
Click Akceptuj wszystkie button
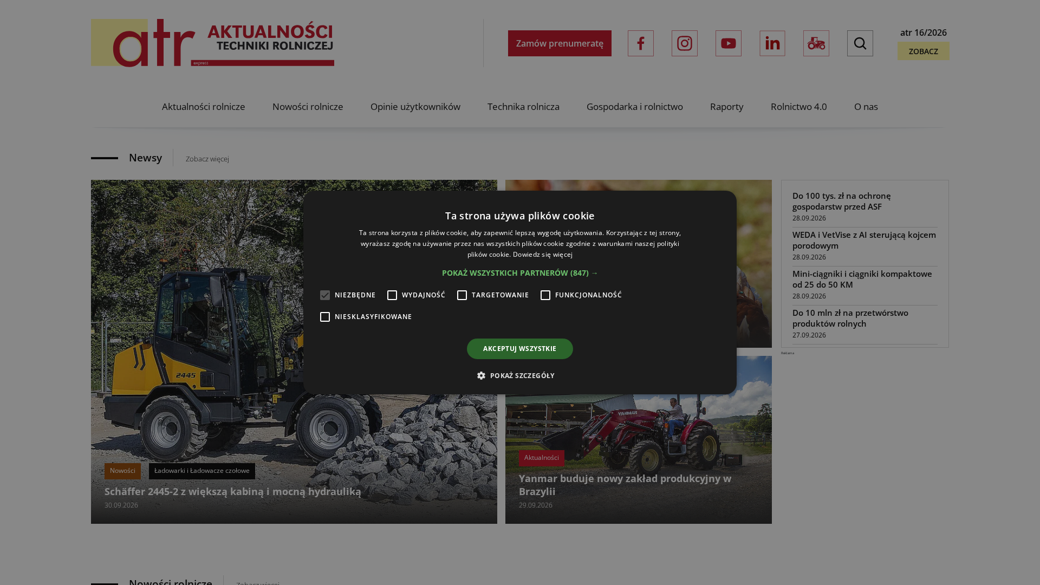click(x=520, y=349)
